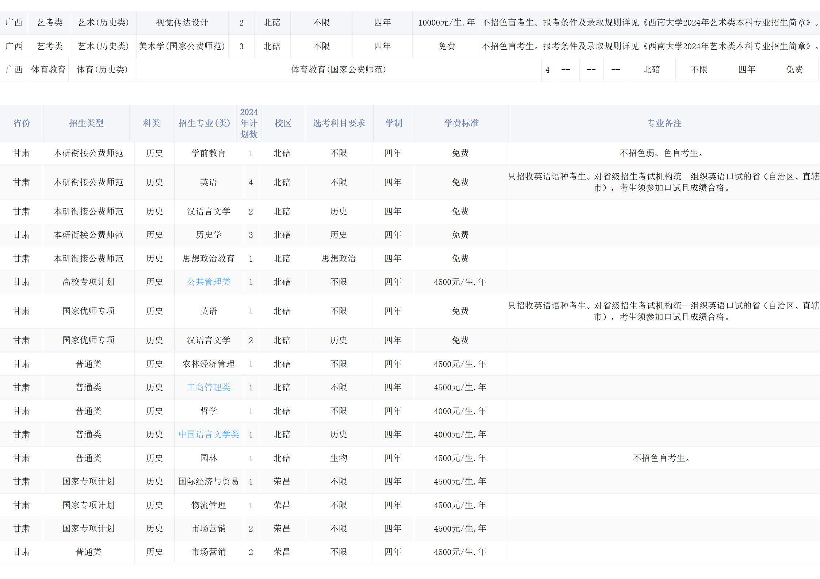Open the 工商管理类 major link
820x579 pixels.
coord(209,387)
